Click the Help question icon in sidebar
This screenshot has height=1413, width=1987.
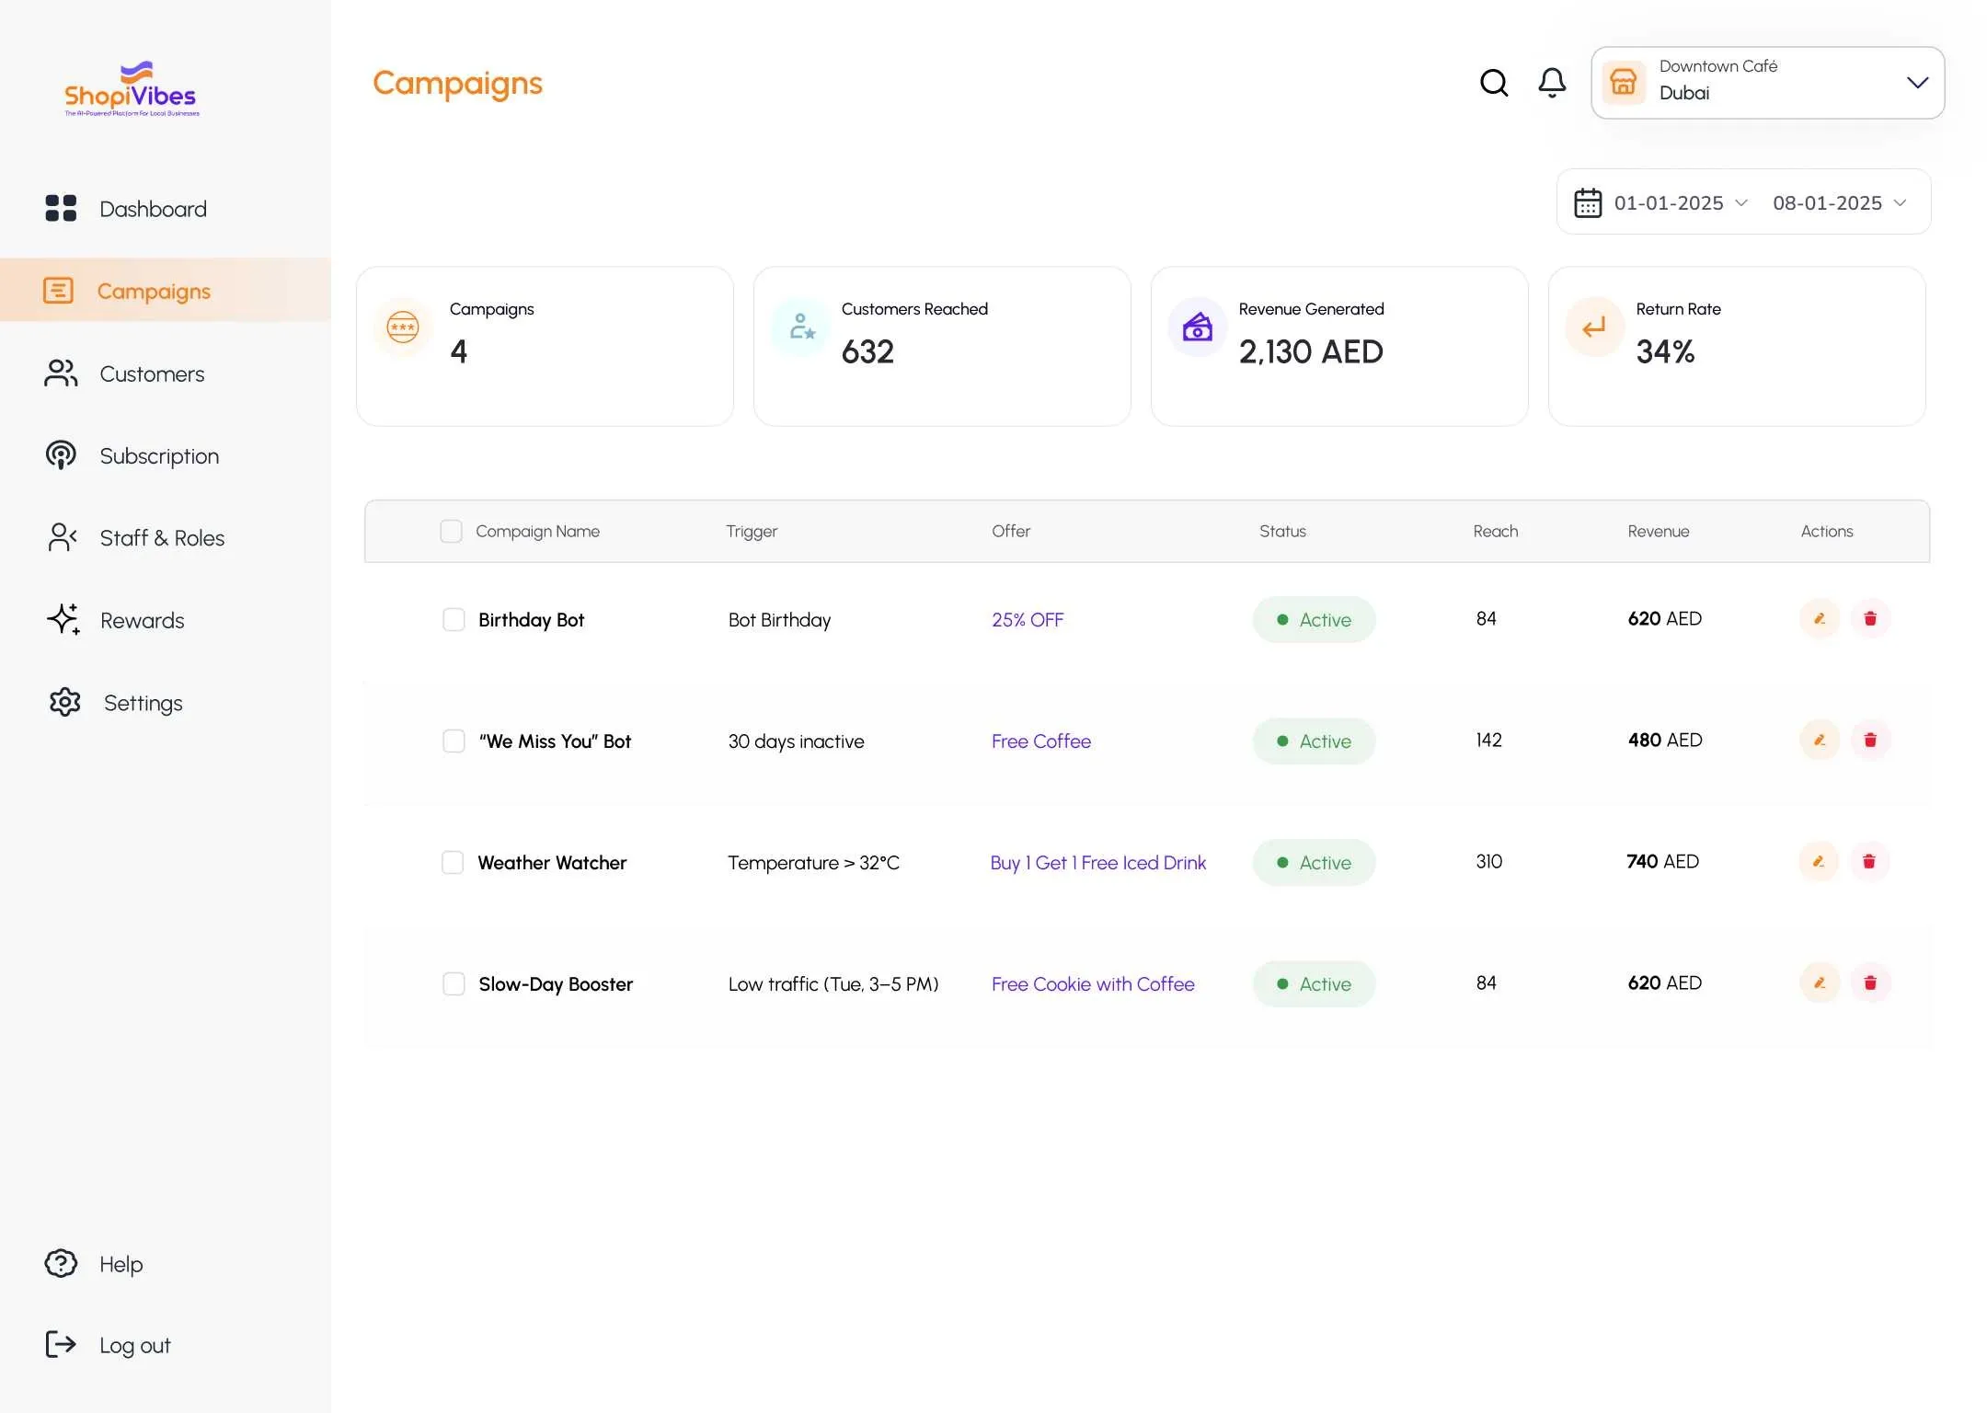click(x=61, y=1263)
